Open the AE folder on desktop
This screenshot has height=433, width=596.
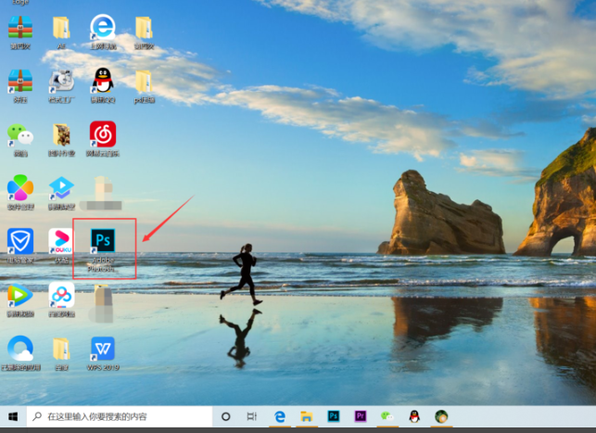tap(61, 27)
